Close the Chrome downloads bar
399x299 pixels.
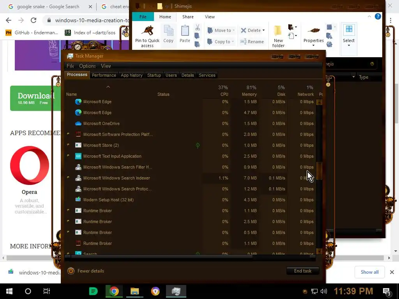[392, 272]
